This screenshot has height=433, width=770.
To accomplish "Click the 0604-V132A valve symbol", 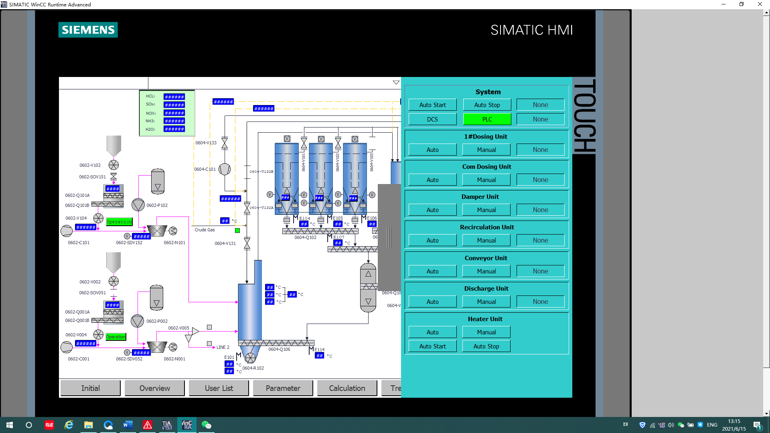I will pos(247,208).
